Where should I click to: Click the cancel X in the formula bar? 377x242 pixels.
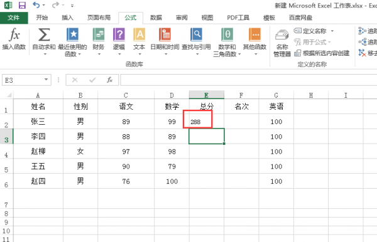coord(75,80)
